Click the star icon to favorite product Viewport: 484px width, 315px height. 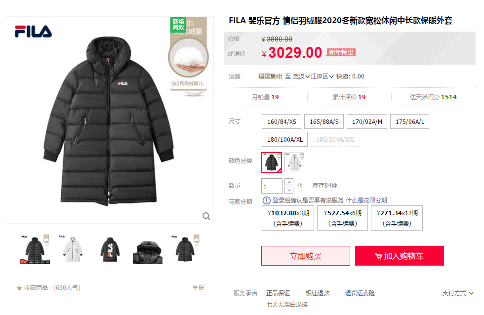pos(19,288)
